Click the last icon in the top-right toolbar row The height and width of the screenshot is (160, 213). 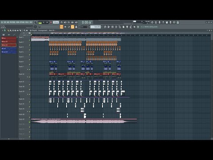click(178, 22)
